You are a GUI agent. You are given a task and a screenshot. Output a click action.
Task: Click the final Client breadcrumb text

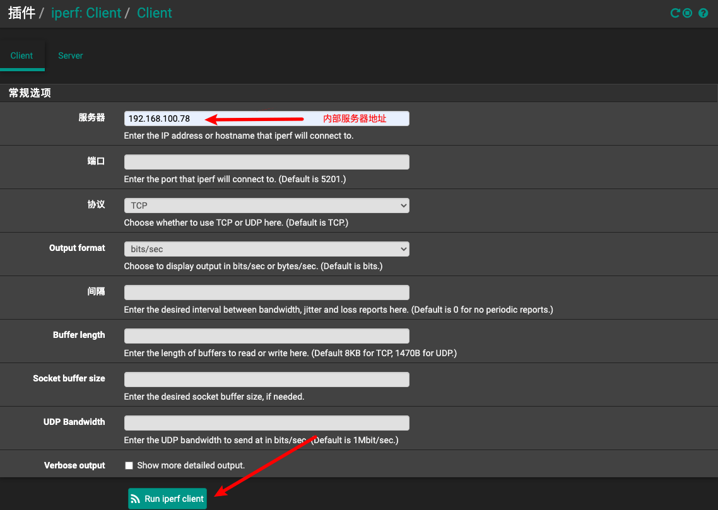[155, 13]
